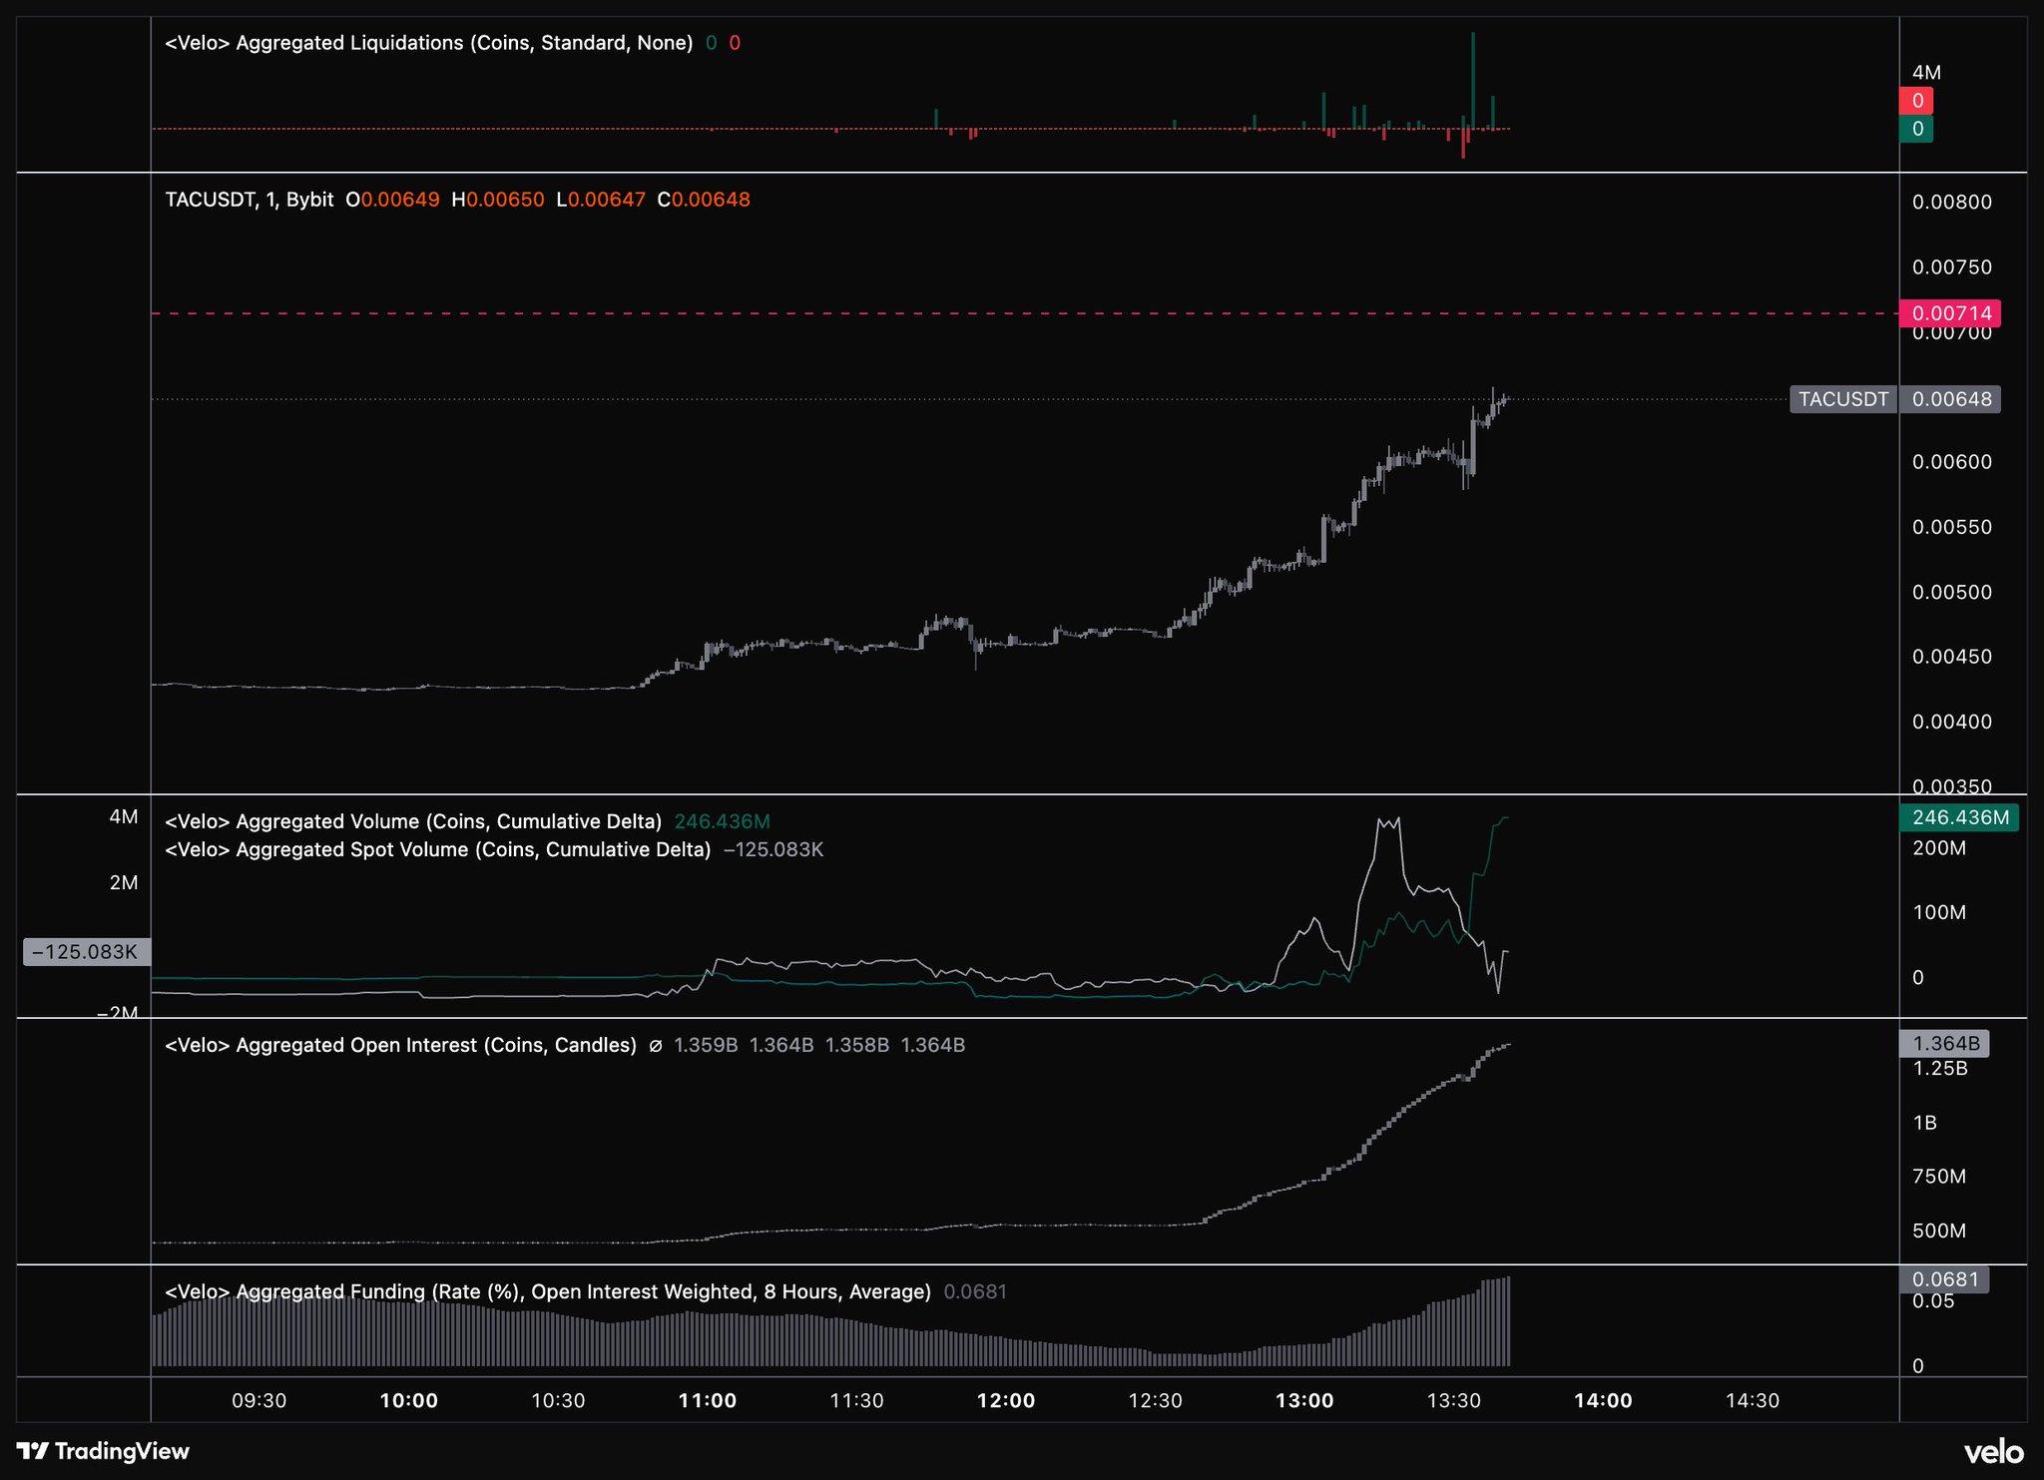2044x1480 pixels.
Task: Select the Aggregated Spot Volume indicator title
Action: [x=437, y=849]
